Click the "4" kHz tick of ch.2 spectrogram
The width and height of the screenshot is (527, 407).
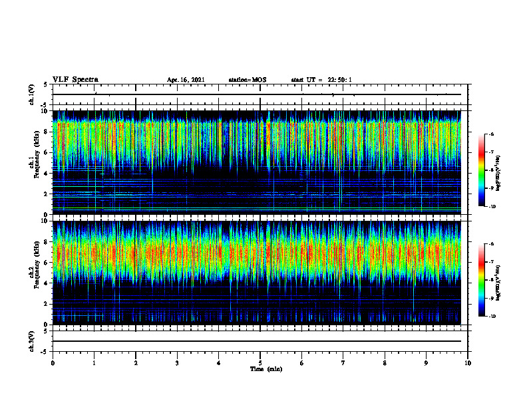[47, 283]
